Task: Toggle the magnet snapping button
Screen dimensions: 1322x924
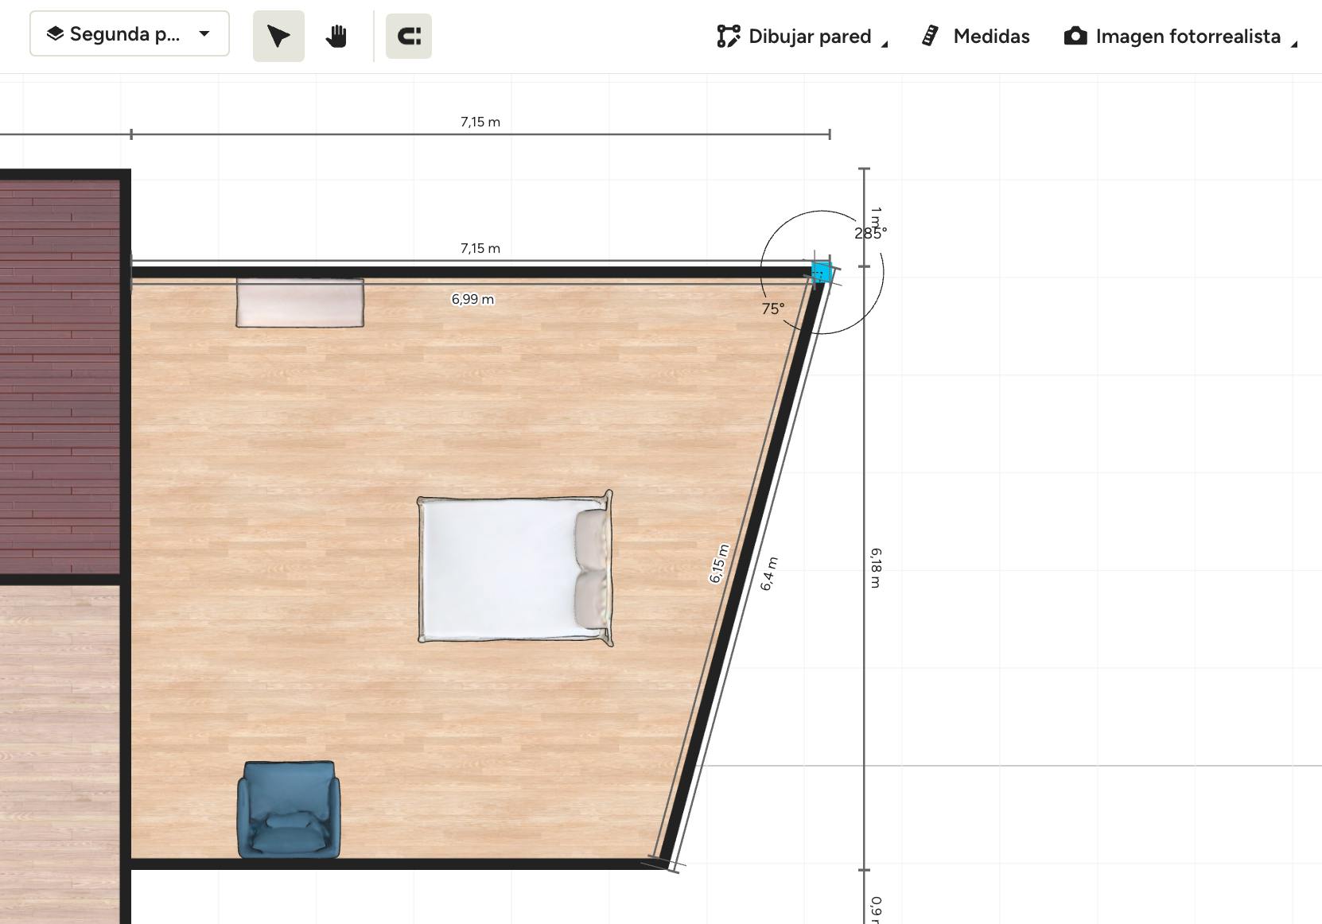Action: pos(409,37)
